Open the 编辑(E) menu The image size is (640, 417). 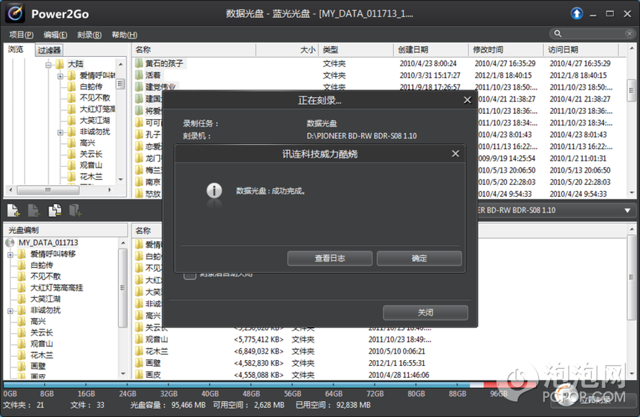coord(55,35)
